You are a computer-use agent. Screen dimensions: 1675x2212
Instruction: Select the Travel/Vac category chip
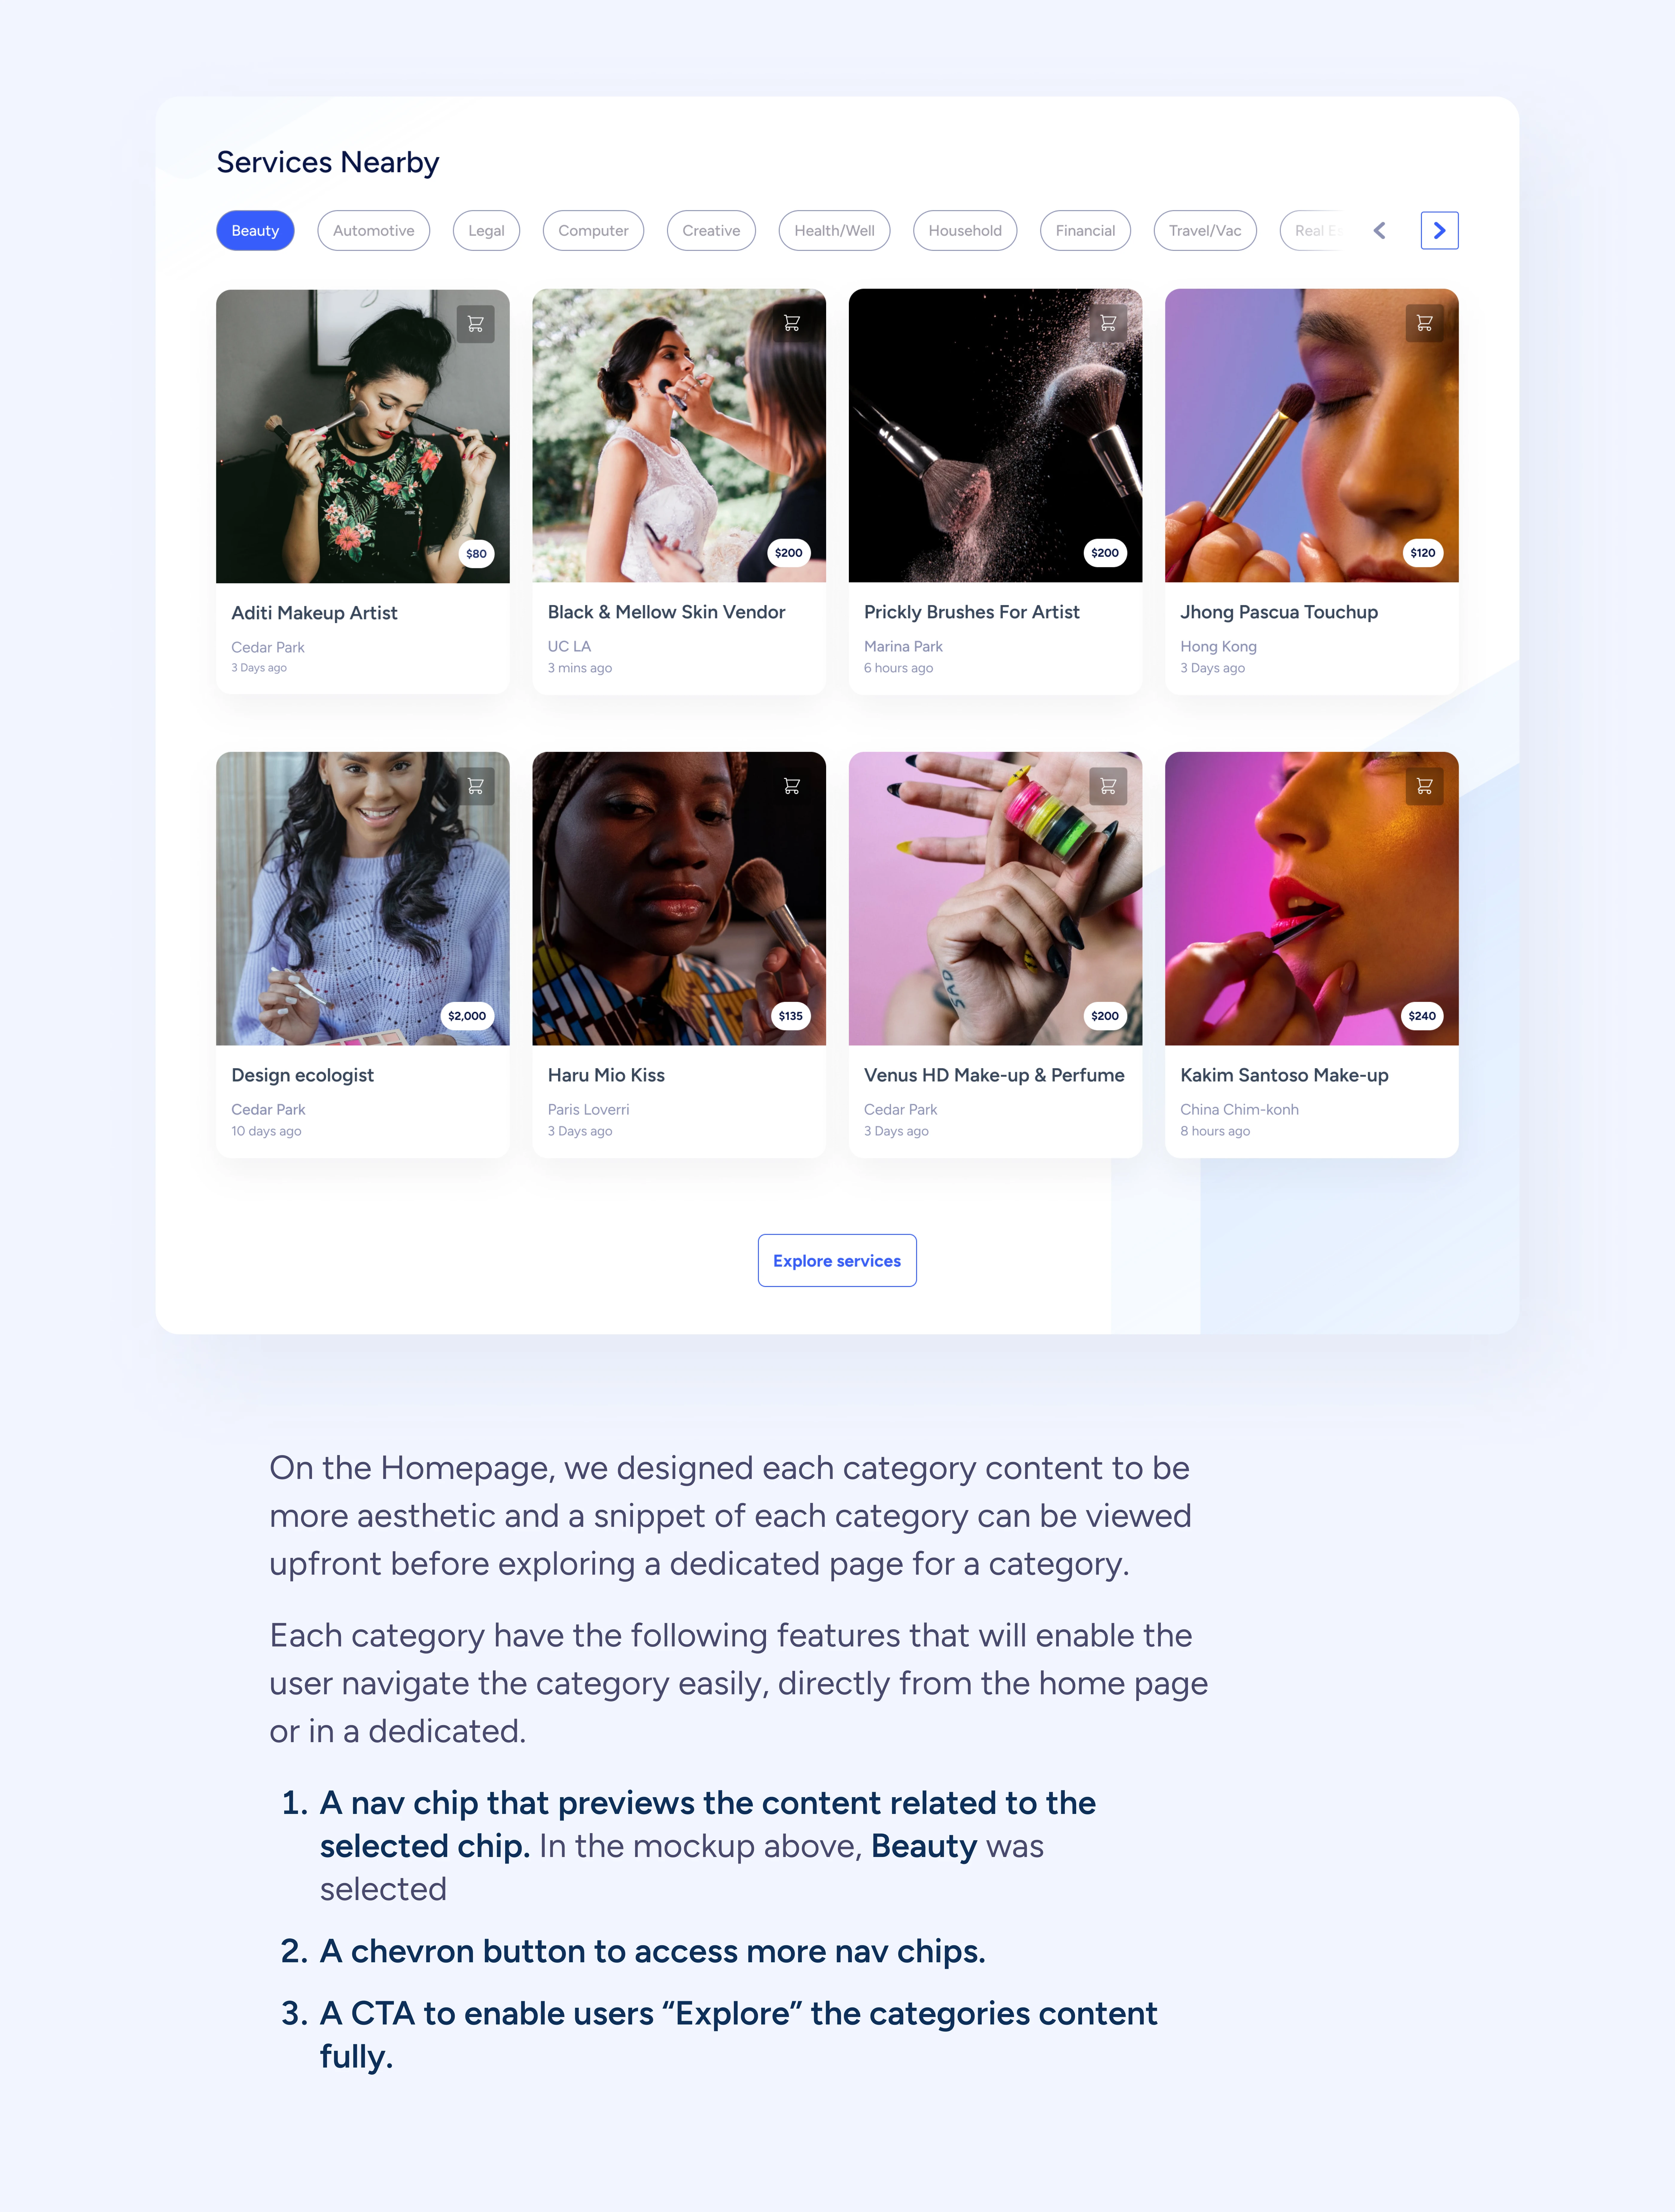click(x=1205, y=230)
